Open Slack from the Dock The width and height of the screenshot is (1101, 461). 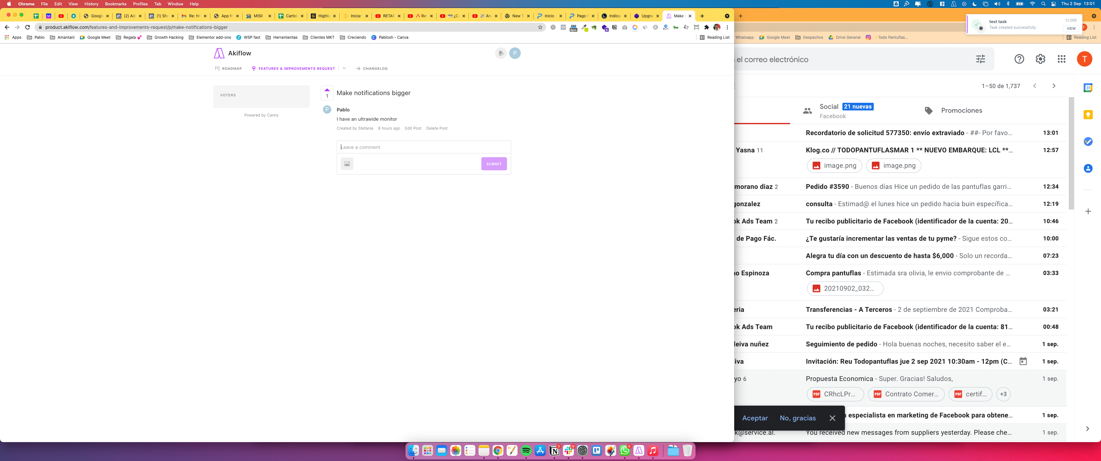coord(568,450)
